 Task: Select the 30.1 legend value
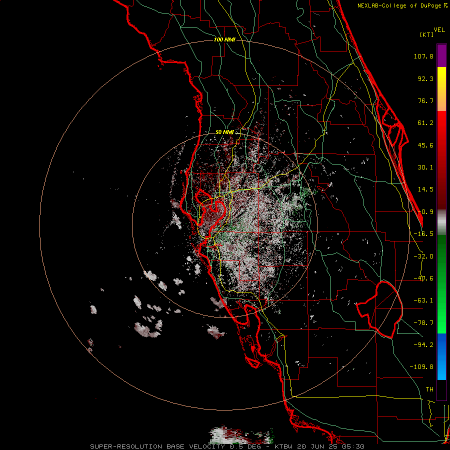(425, 167)
